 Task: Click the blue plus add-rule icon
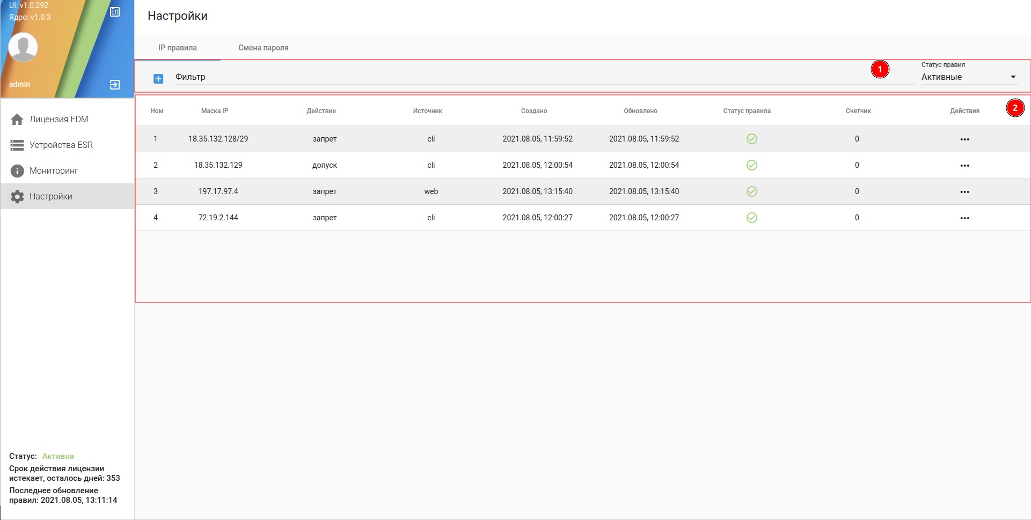click(158, 79)
